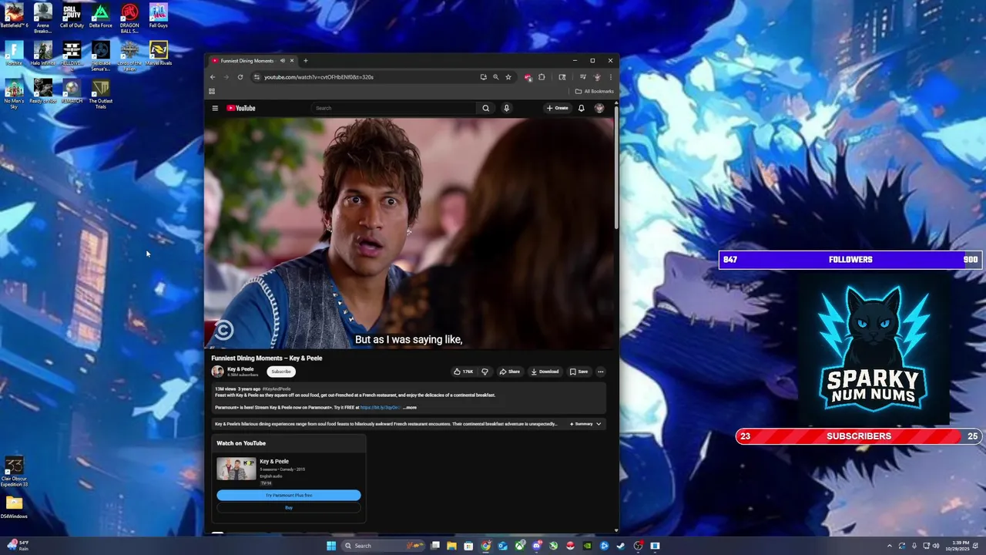
Task: Select No Man's Sky desktop shortcut
Action: pos(14,94)
